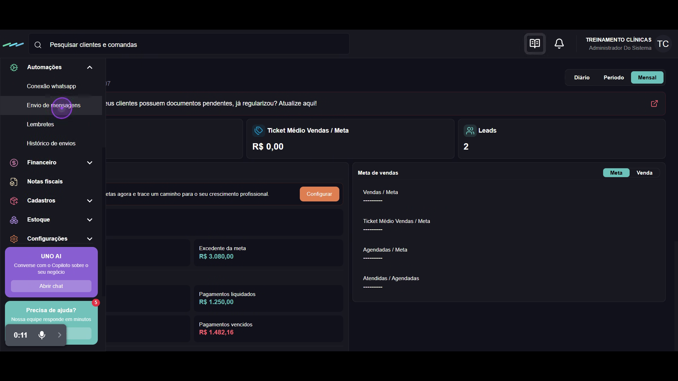Open Conexão whatsapp menu item
The image size is (678, 381).
click(x=51, y=86)
